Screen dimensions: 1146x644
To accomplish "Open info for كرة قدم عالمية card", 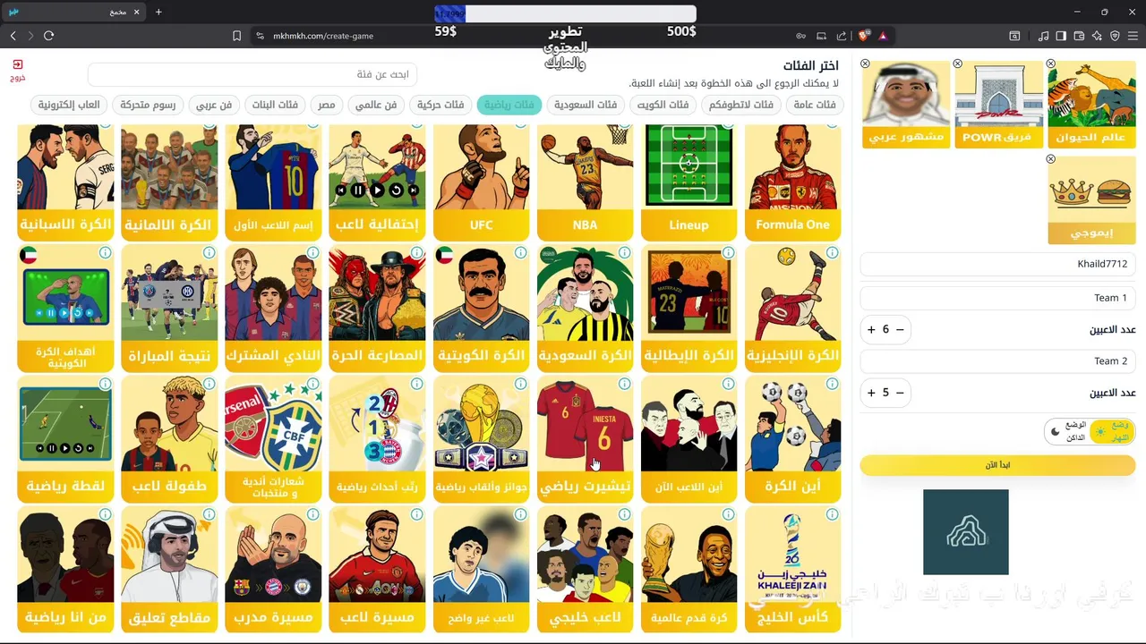I will pos(729,514).
